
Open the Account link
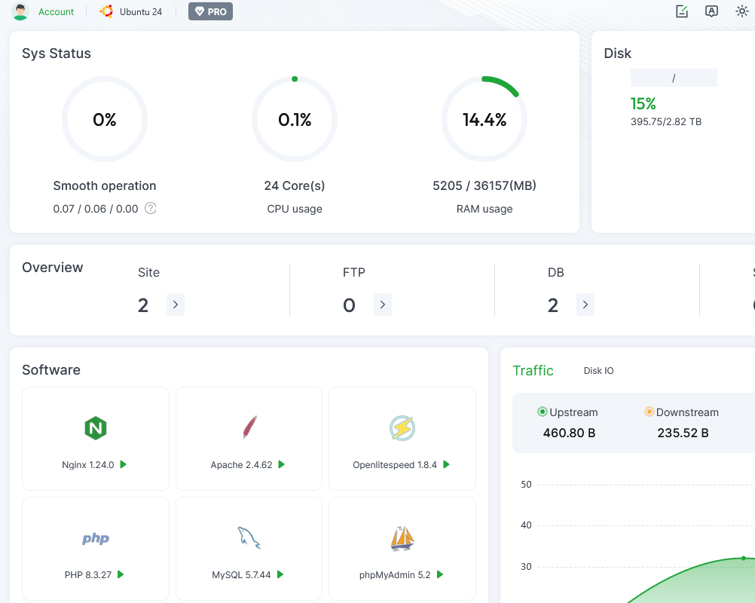click(56, 11)
